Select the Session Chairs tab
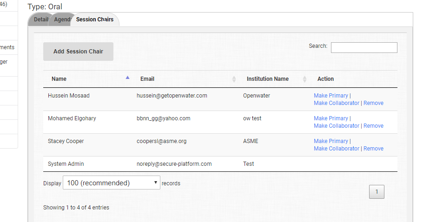Image resolution: width=443 pixels, height=222 pixels. tap(95, 20)
